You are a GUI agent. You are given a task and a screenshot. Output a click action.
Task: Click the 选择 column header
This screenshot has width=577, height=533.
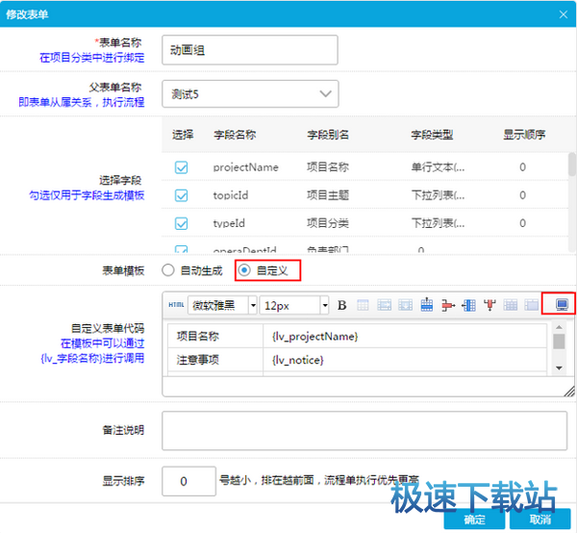click(183, 135)
